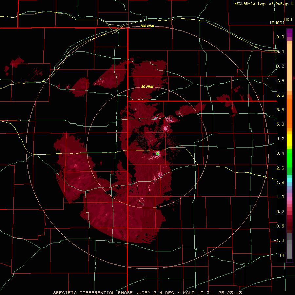Click the green segment of the color bar
This screenshot has height=295, width=295.
point(289,158)
